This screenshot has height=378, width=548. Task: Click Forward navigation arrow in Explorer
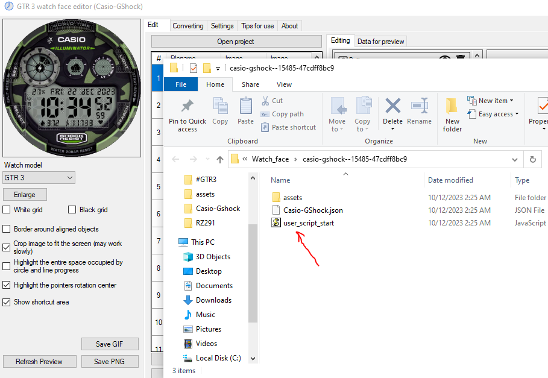pos(194,159)
